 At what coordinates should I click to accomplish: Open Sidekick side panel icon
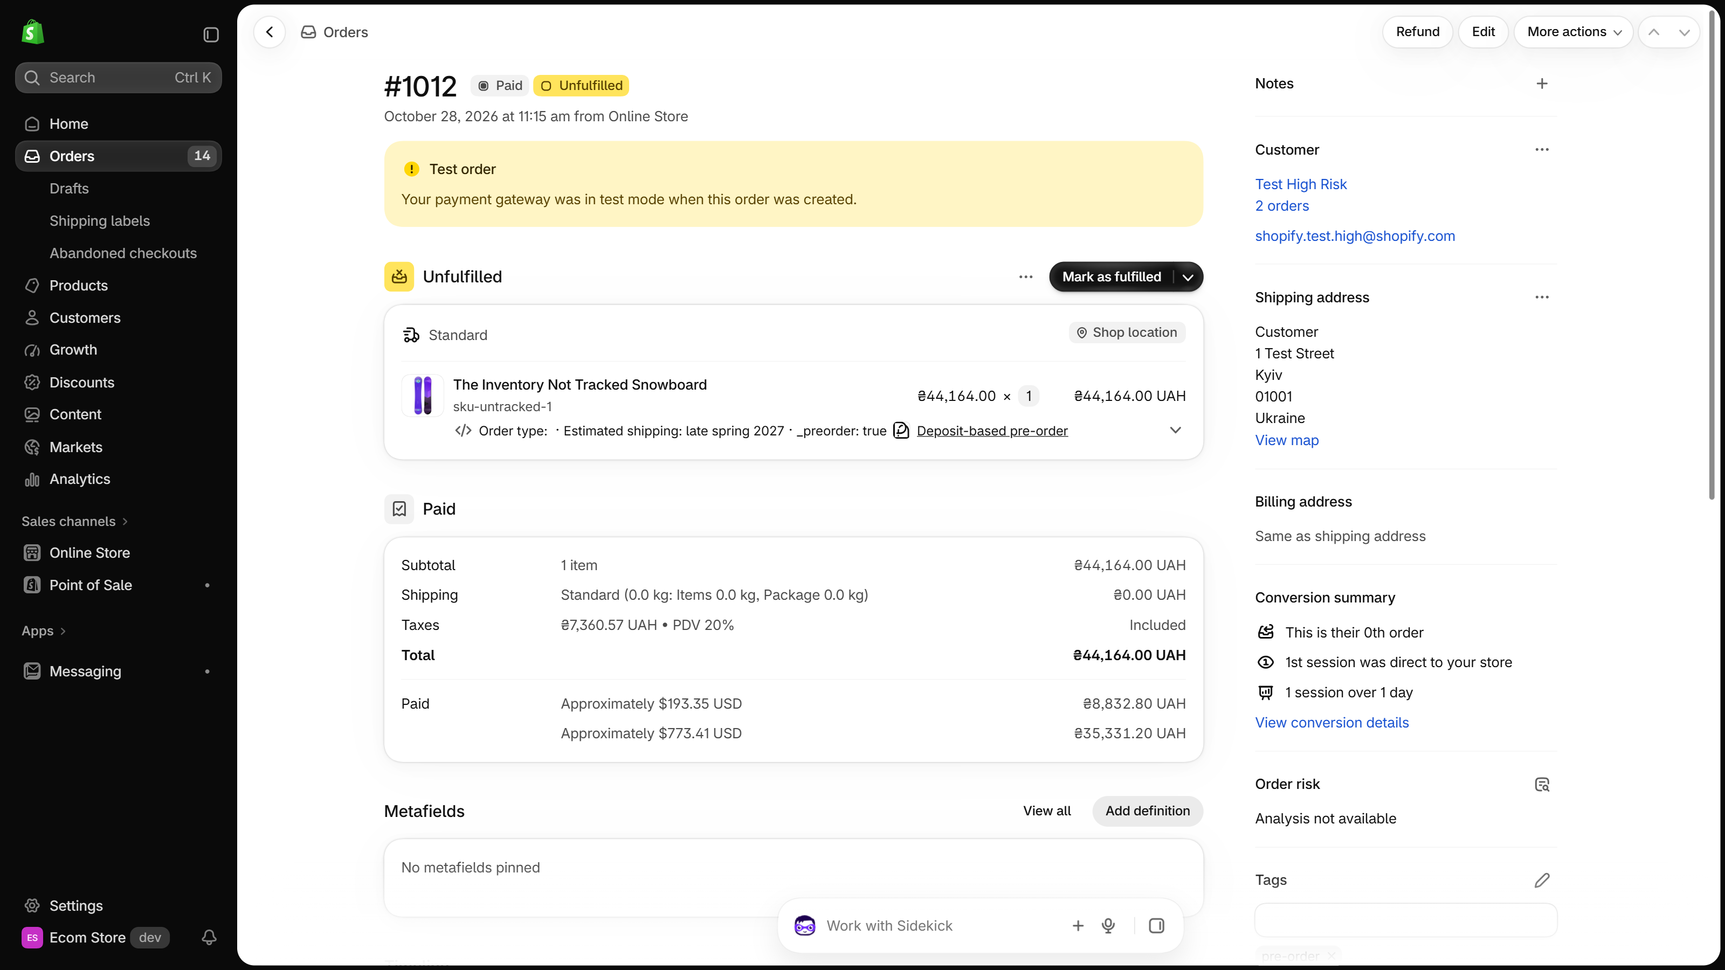pos(1156,925)
